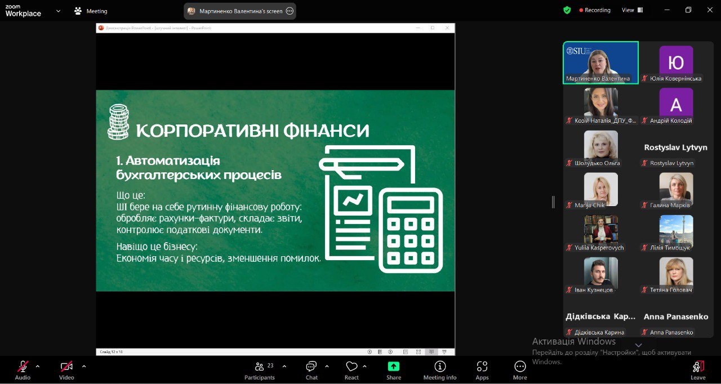Expand the Zoom Workplace dropdown chevron
The width and height of the screenshot is (721, 384).
pyautogui.click(x=58, y=11)
